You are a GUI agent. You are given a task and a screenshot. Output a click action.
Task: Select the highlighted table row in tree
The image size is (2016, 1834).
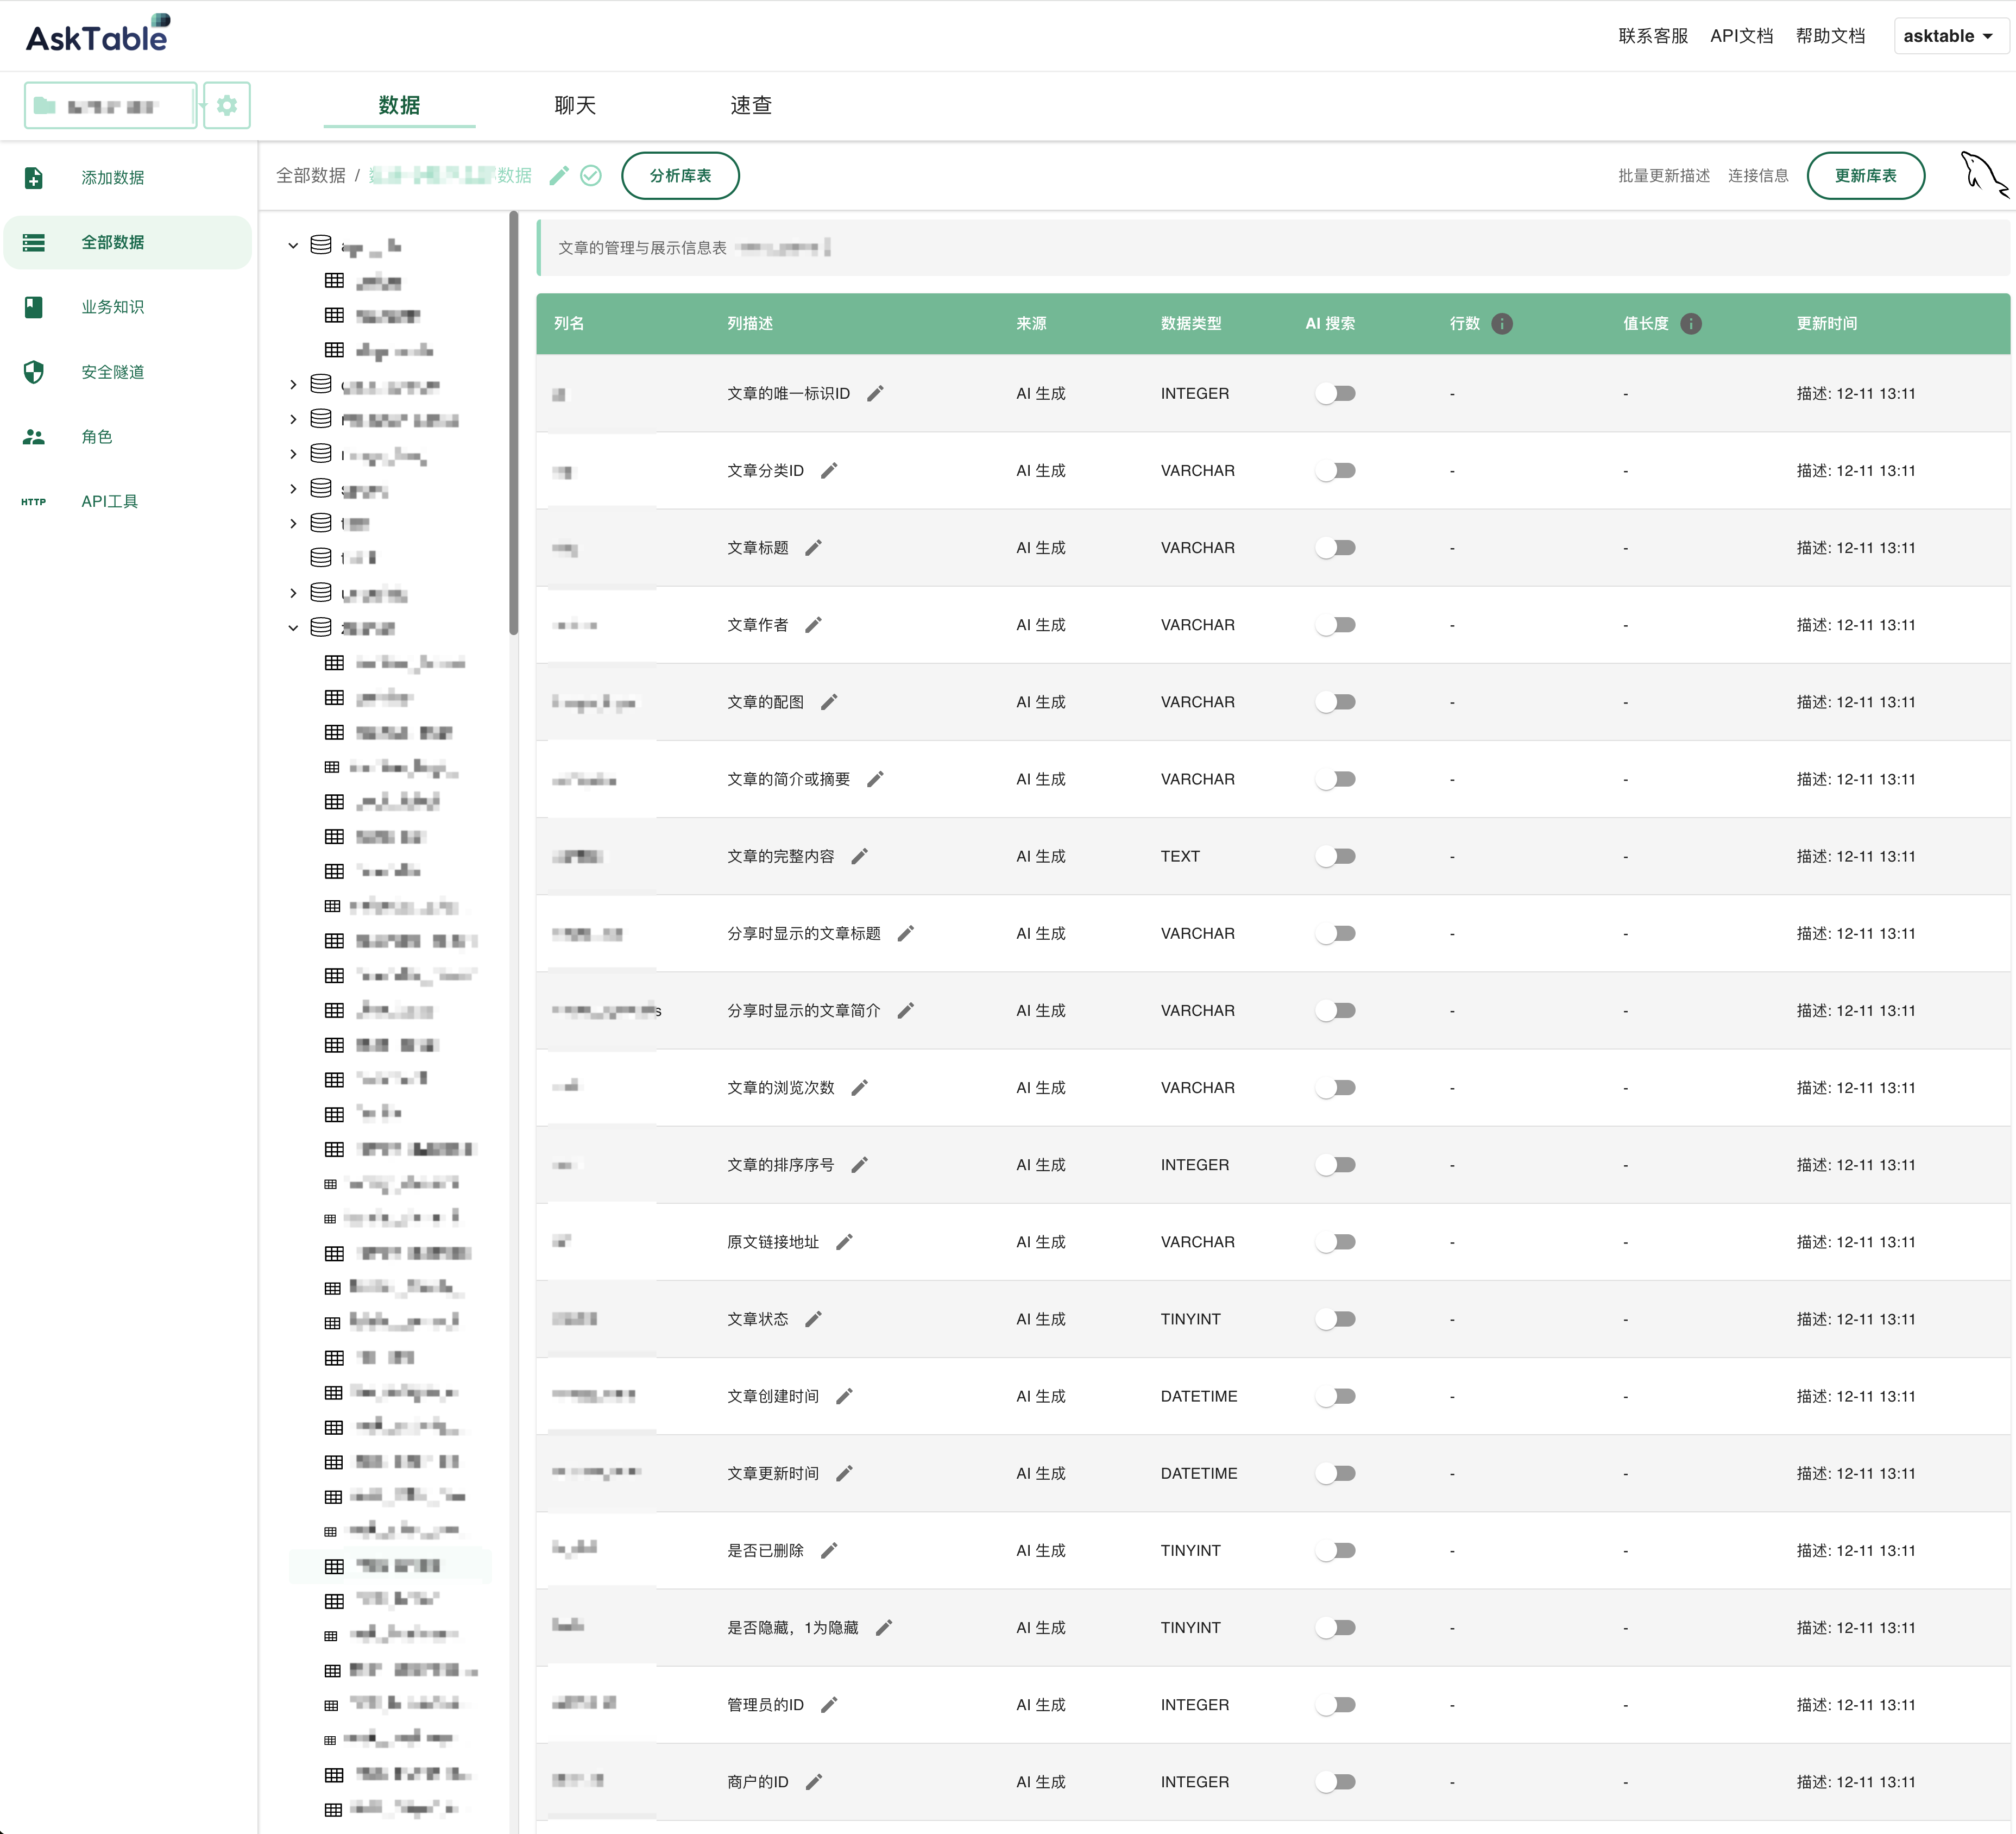point(390,1565)
